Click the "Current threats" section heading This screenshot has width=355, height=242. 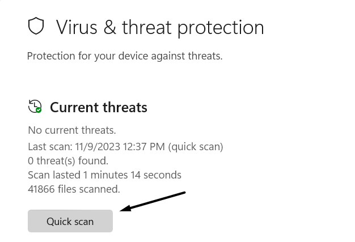click(x=99, y=107)
